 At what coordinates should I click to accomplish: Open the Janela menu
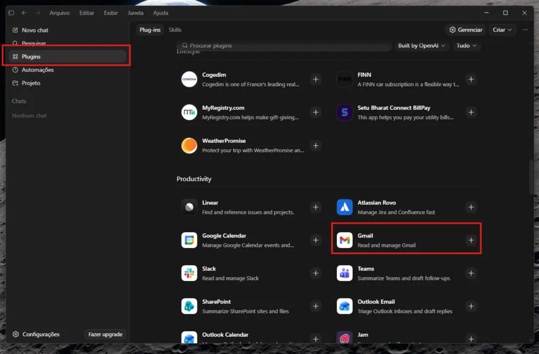pyautogui.click(x=135, y=13)
